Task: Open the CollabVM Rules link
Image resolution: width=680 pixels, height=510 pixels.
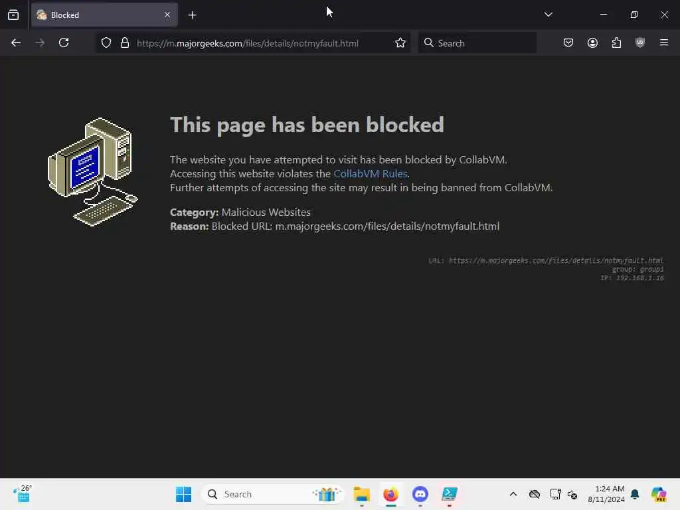Action: coord(371,174)
